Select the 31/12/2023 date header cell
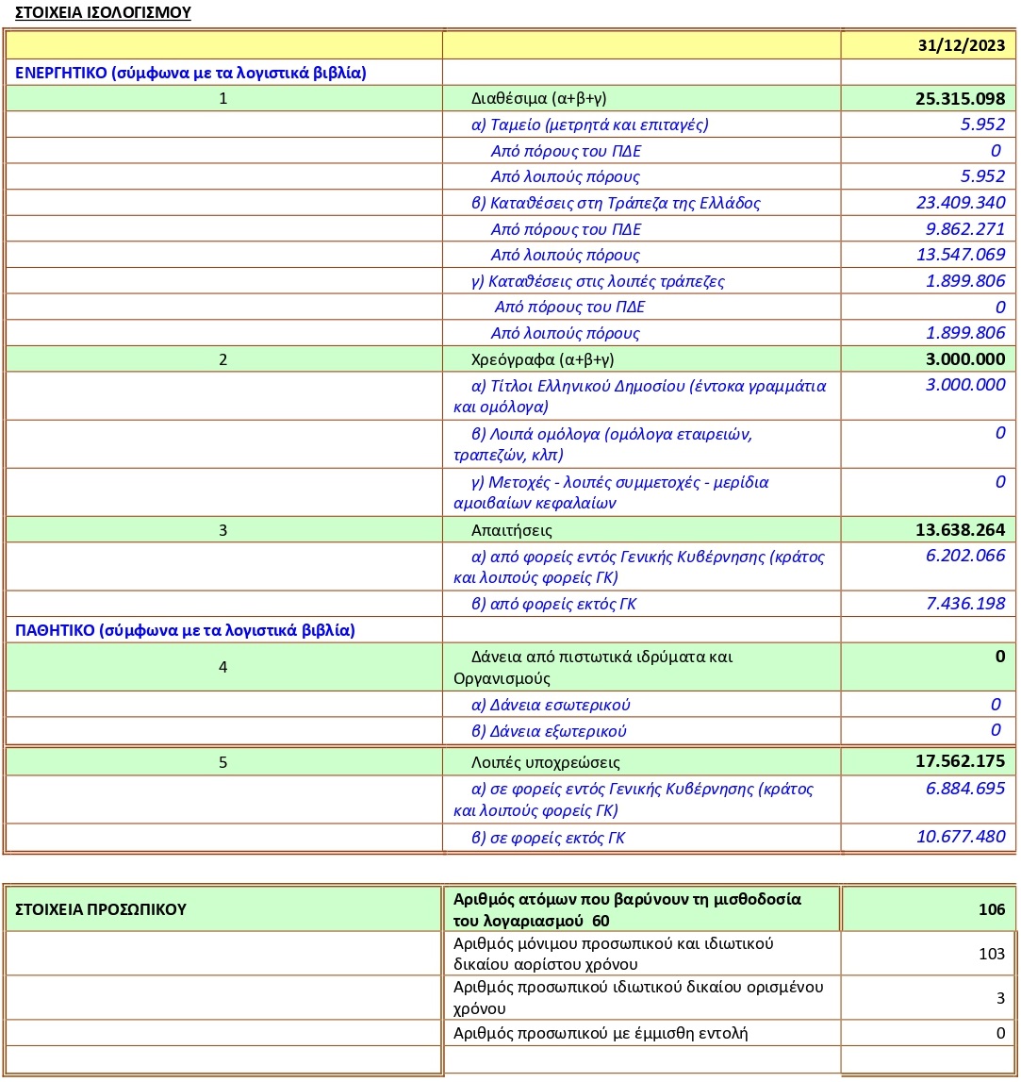This screenshot has height=1082, width=1021. [x=961, y=46]
